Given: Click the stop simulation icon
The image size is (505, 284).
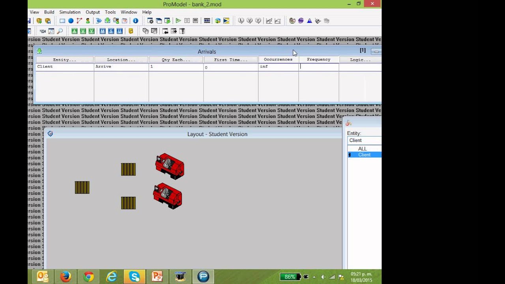Looking at the screenshot, I should click(195, 21).
